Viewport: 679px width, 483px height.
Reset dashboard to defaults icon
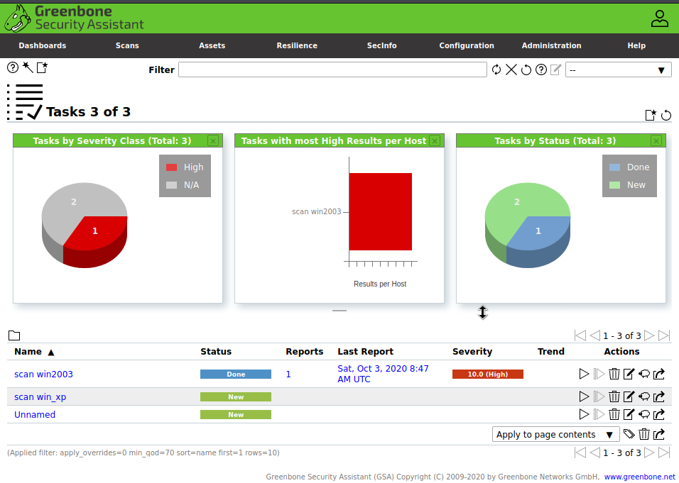(666, 115)
